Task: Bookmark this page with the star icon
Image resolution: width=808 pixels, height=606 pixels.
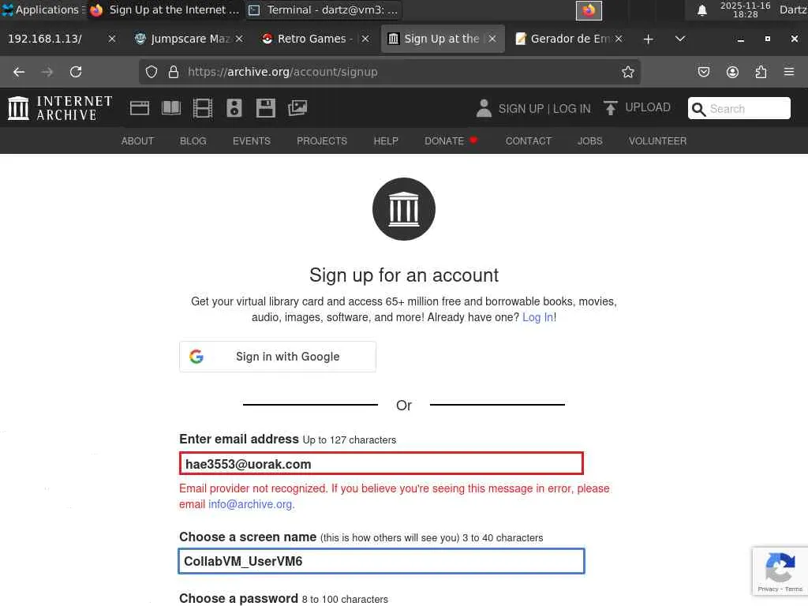Action: click(x=627, y=72)
